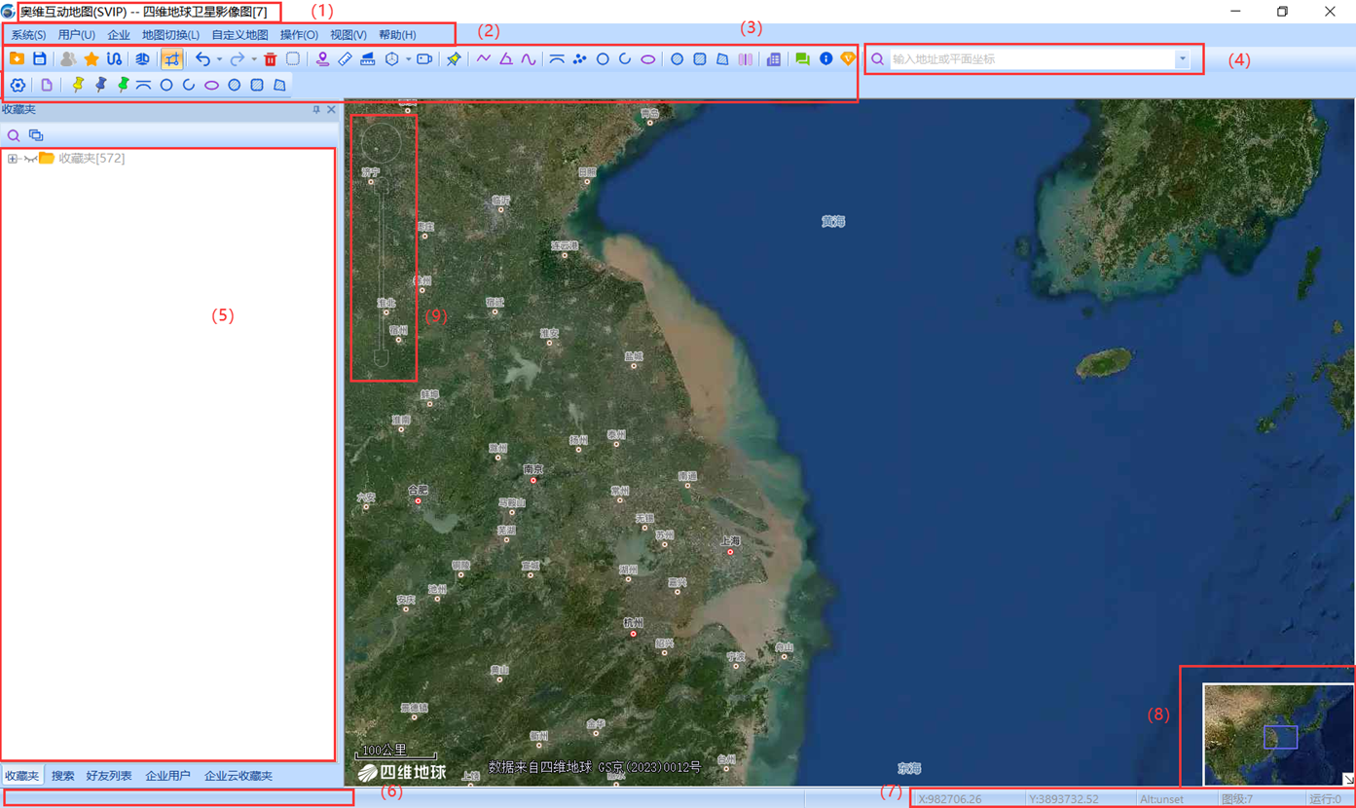Select the yellow pushpin marker tool
Screen dimensions: 1356x808
[x=78, y=86]
